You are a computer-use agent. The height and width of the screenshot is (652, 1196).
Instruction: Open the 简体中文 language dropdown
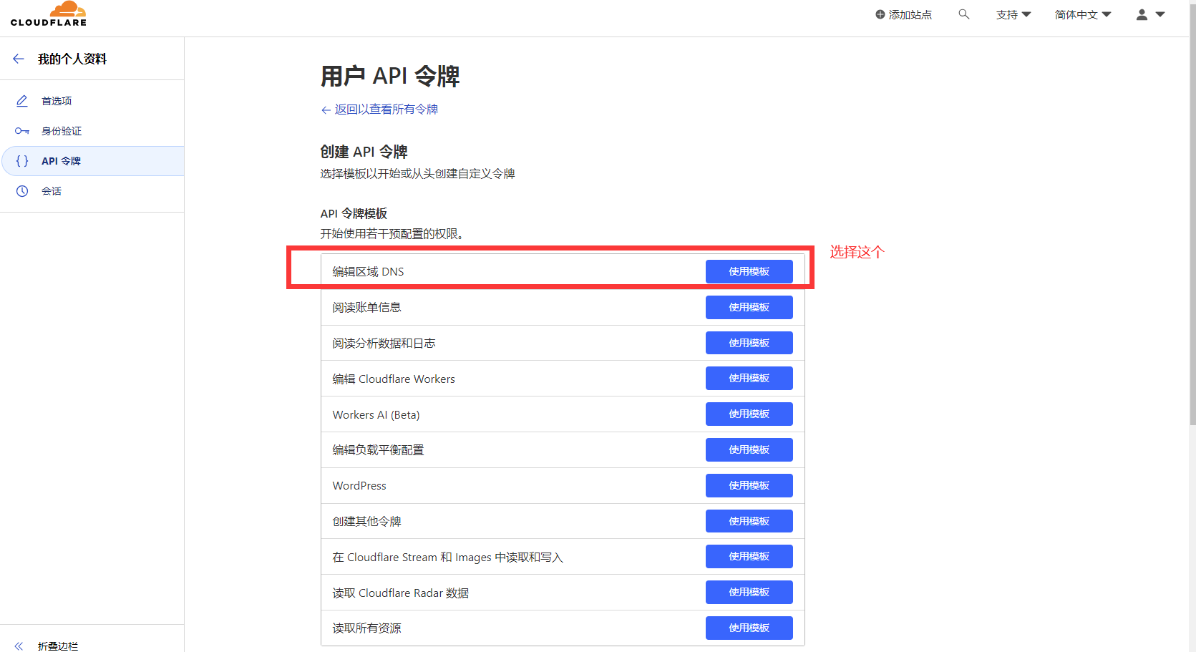[x=1083, y=14]
